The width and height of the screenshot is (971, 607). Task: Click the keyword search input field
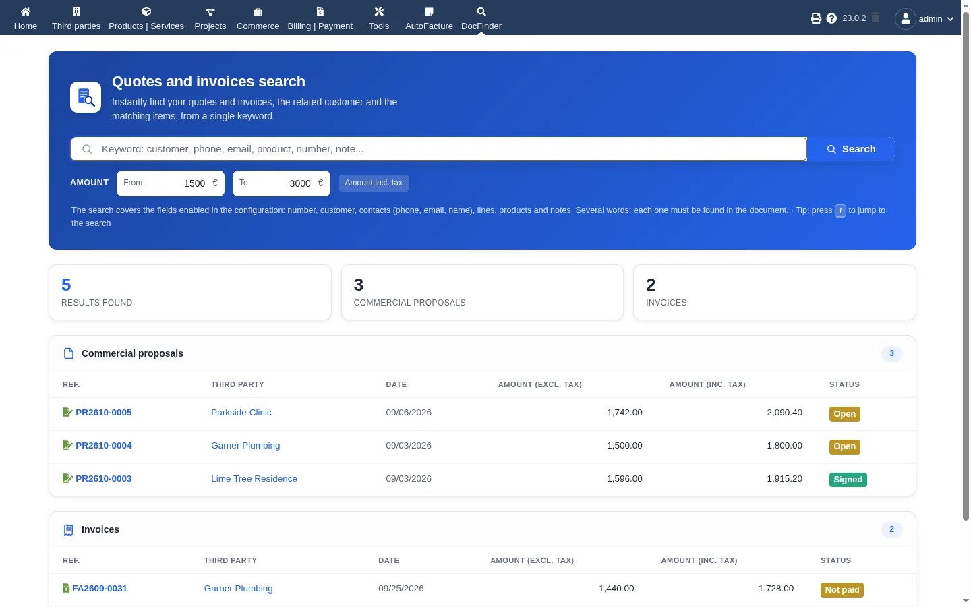(438, 149)
